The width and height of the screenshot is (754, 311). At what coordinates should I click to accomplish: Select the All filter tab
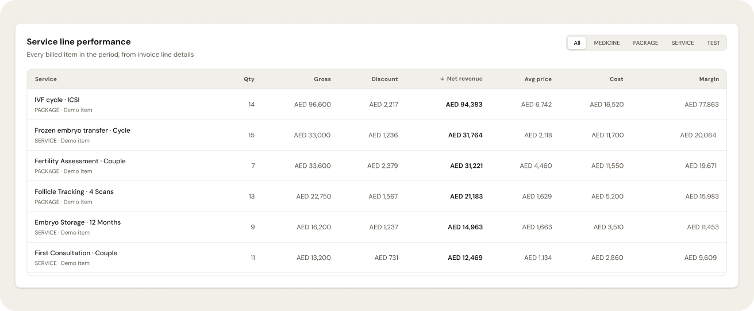[x=577, y=43]
